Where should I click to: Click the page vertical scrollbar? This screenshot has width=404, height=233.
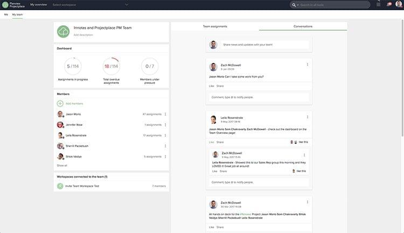pos(402,77)
